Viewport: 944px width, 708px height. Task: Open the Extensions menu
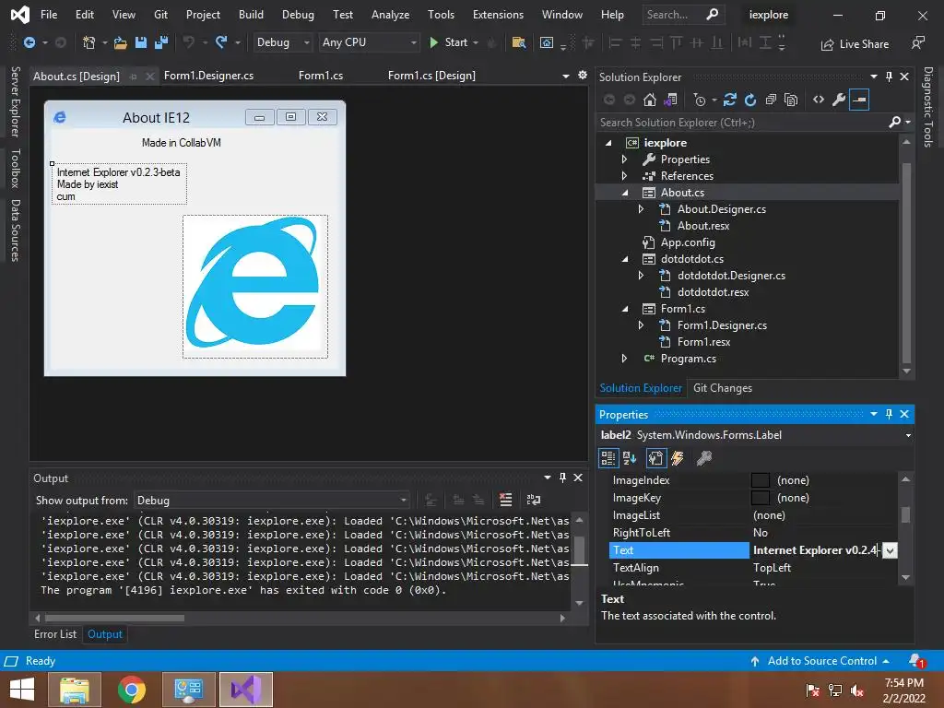click(x=498, y=15)
